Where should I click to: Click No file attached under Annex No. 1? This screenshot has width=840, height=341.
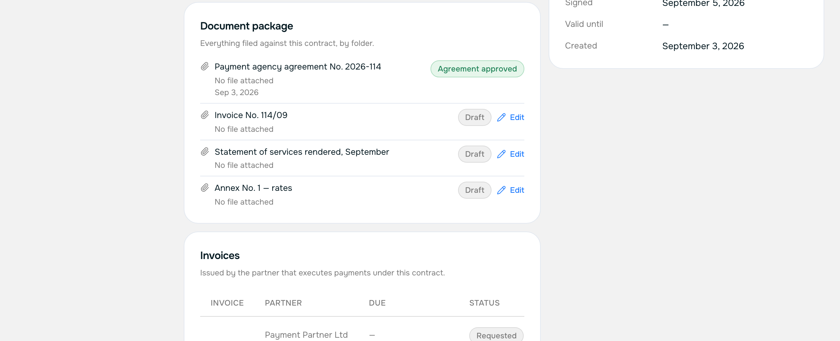click(244, 202)
